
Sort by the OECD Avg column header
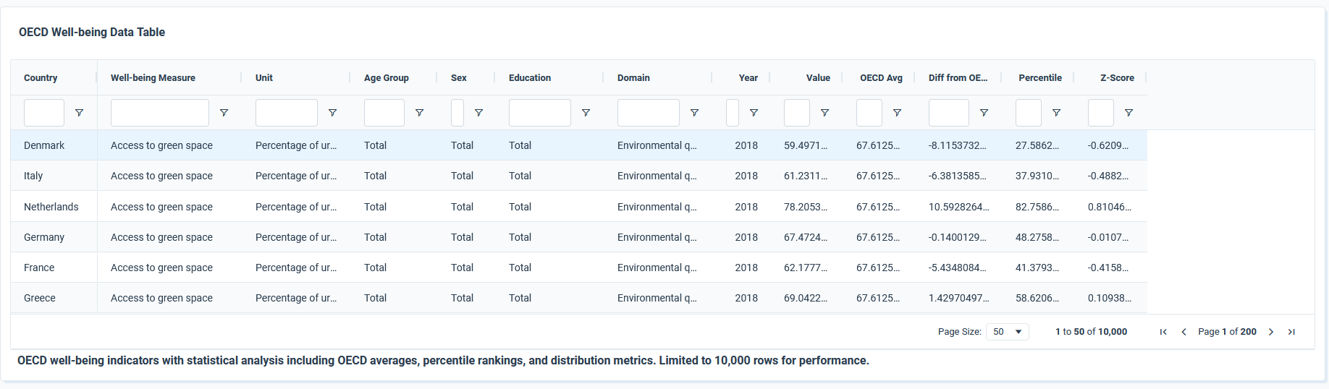tap(881, 78)
